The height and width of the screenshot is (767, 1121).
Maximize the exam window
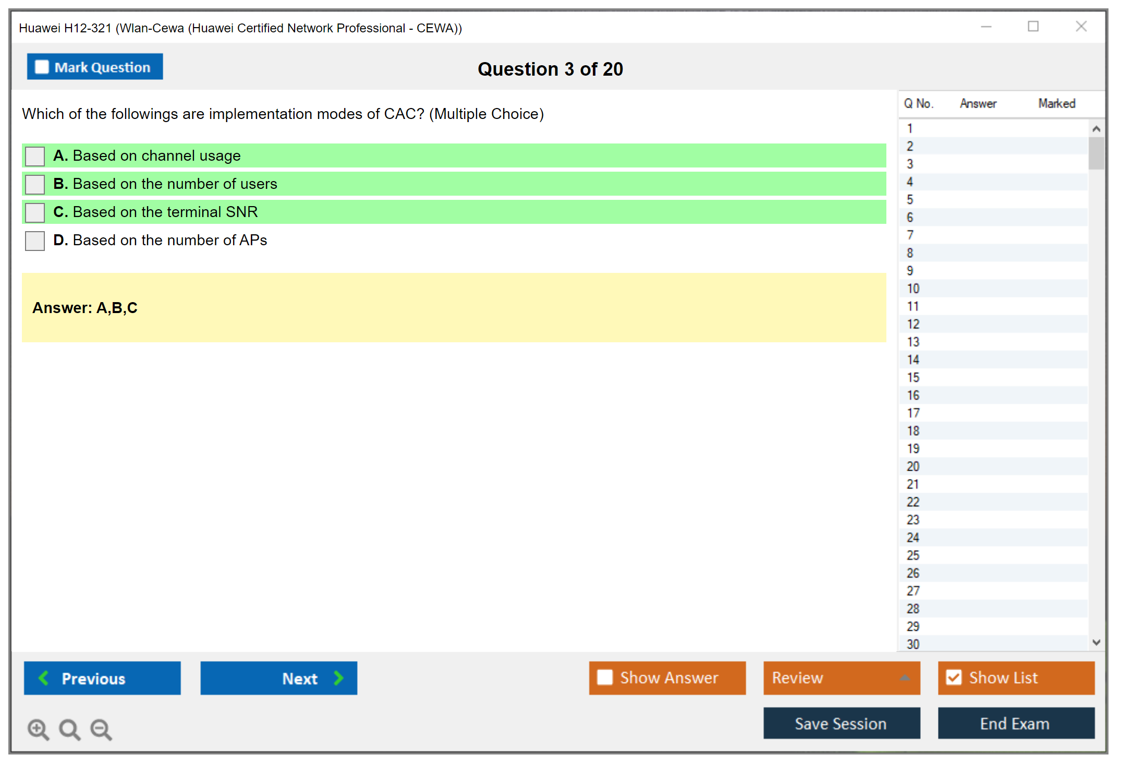1033,27
